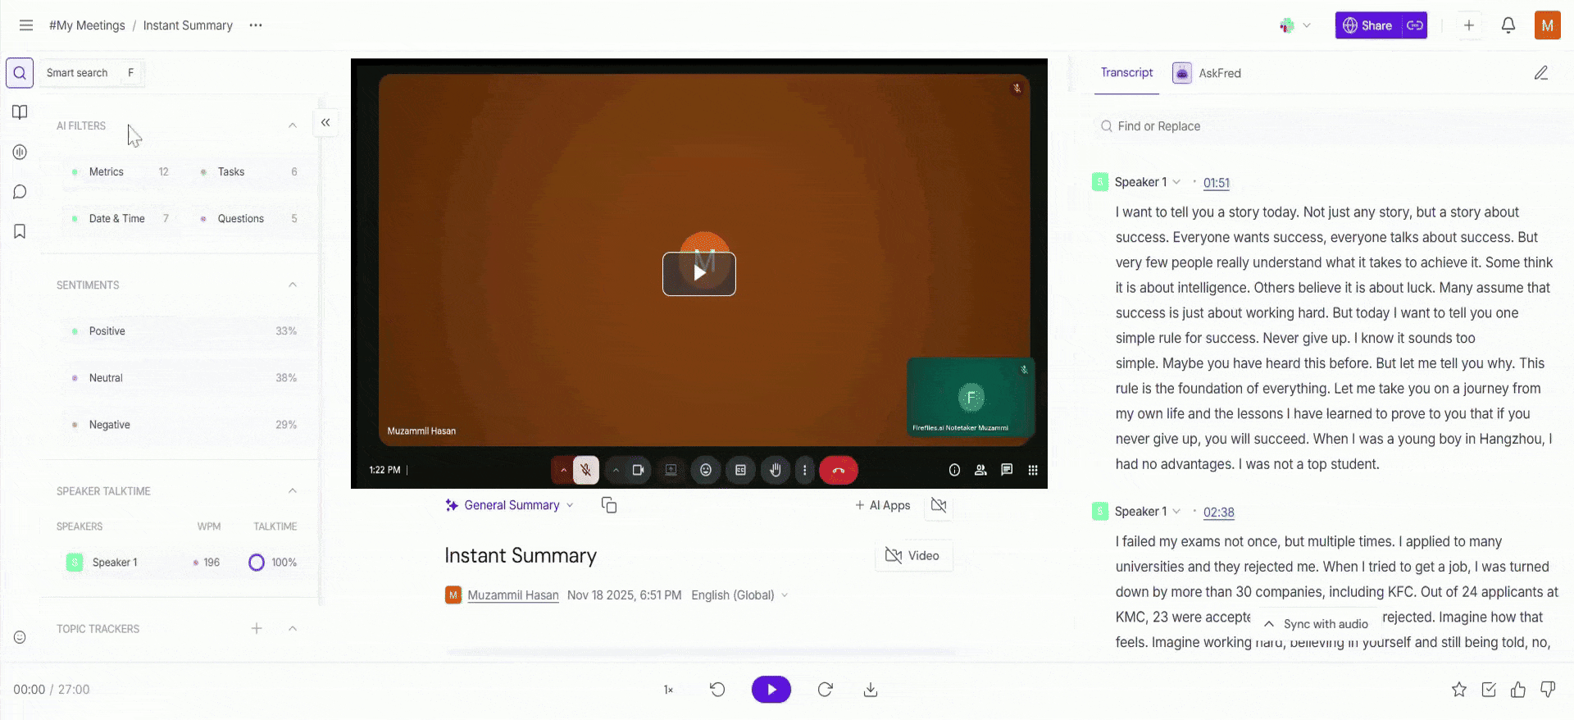Collapse the Topic Trackers section
This screenshot has height=720, width=1574.
click(x=293, y=628)
